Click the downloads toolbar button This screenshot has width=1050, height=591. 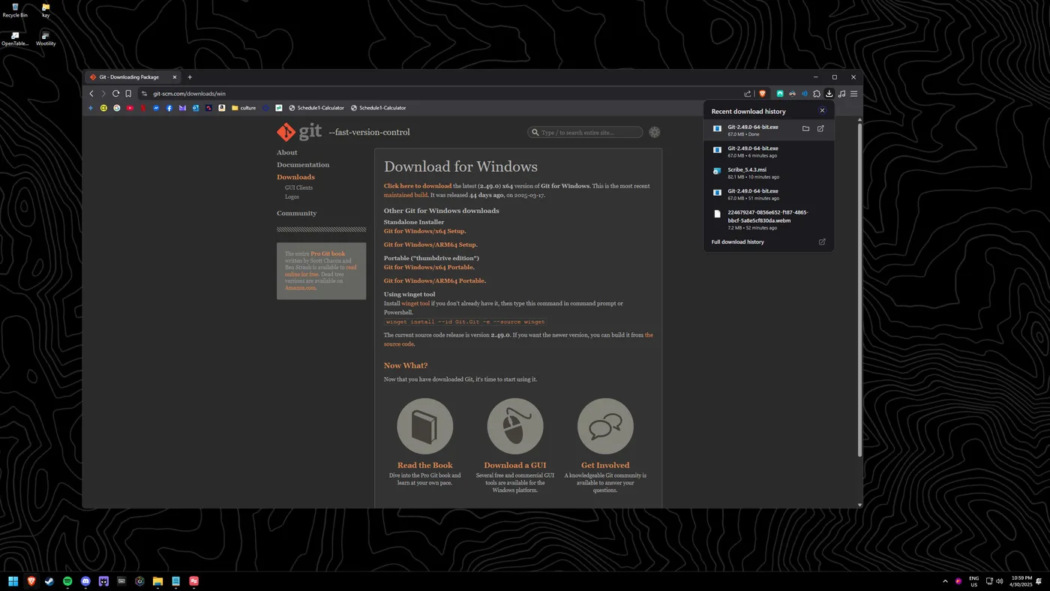[829, 94]
